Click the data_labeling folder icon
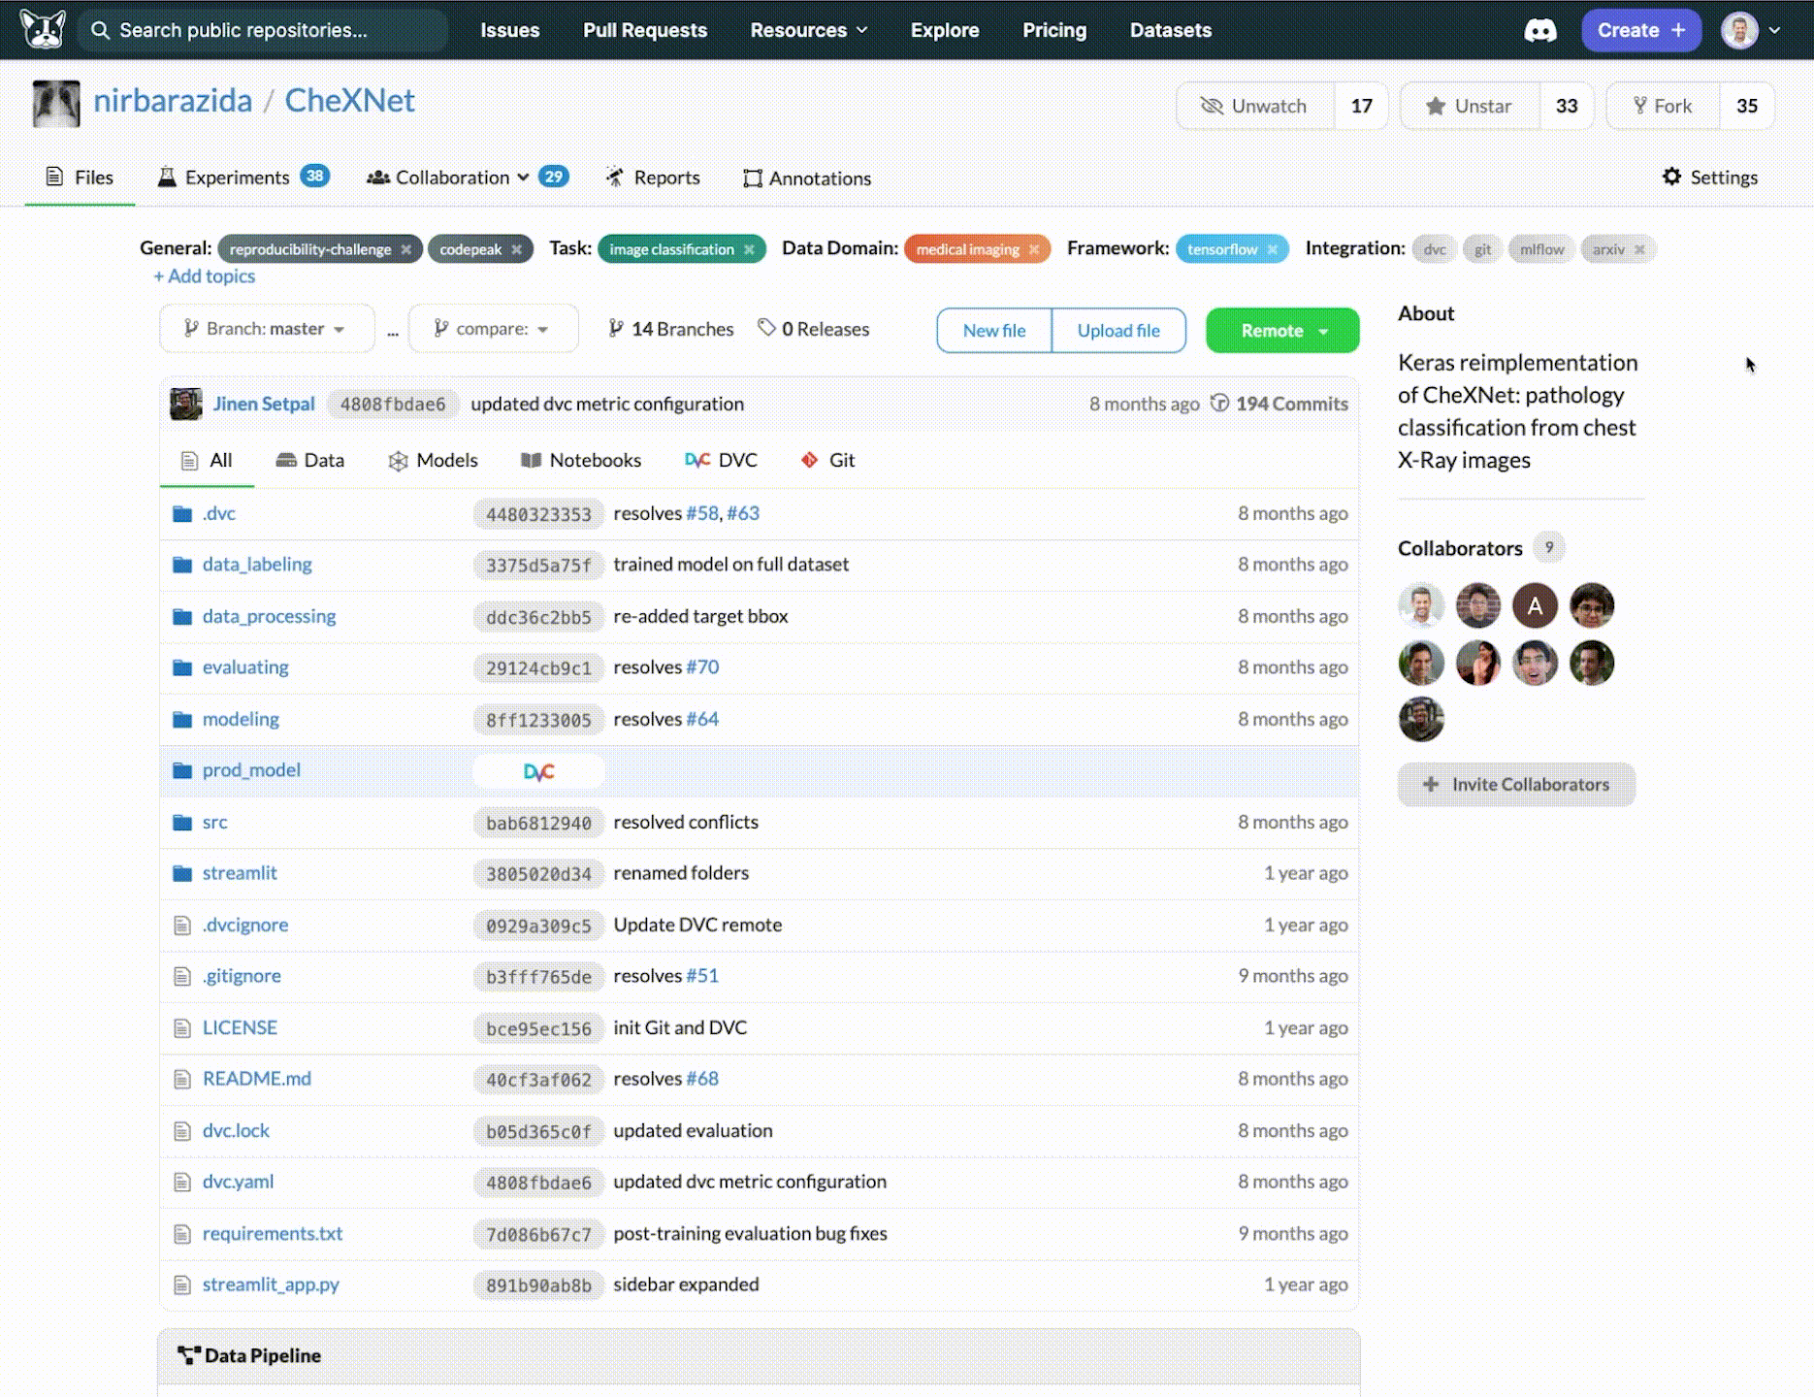This screenshot has height=1397, width=1814. [x=182, y=565]
